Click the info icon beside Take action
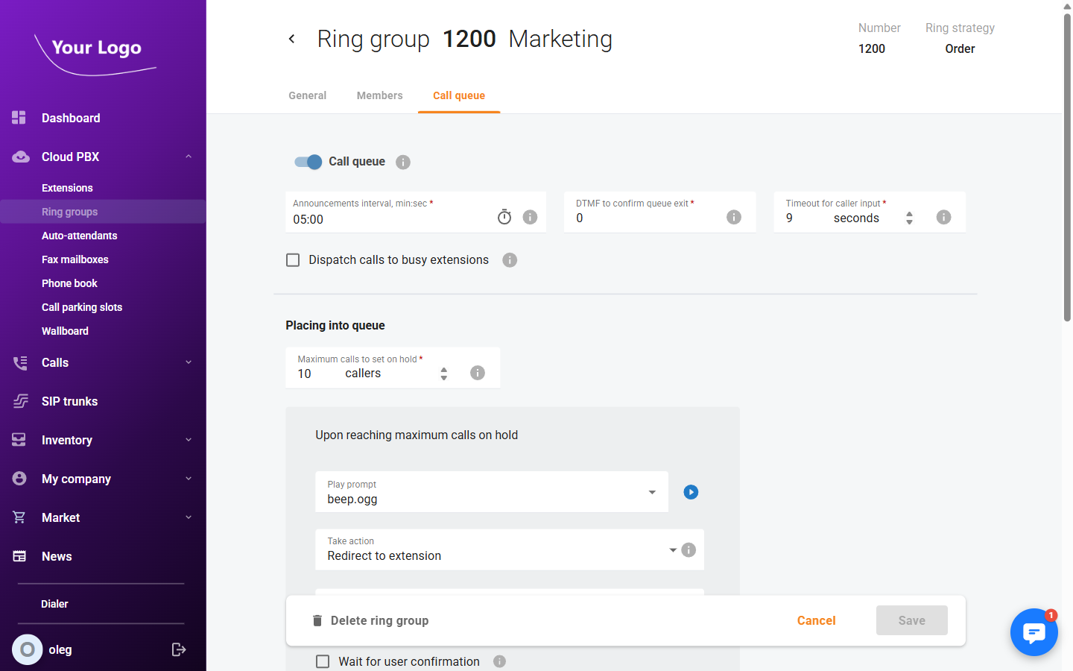1073x671 pixels. click(689, 549)
